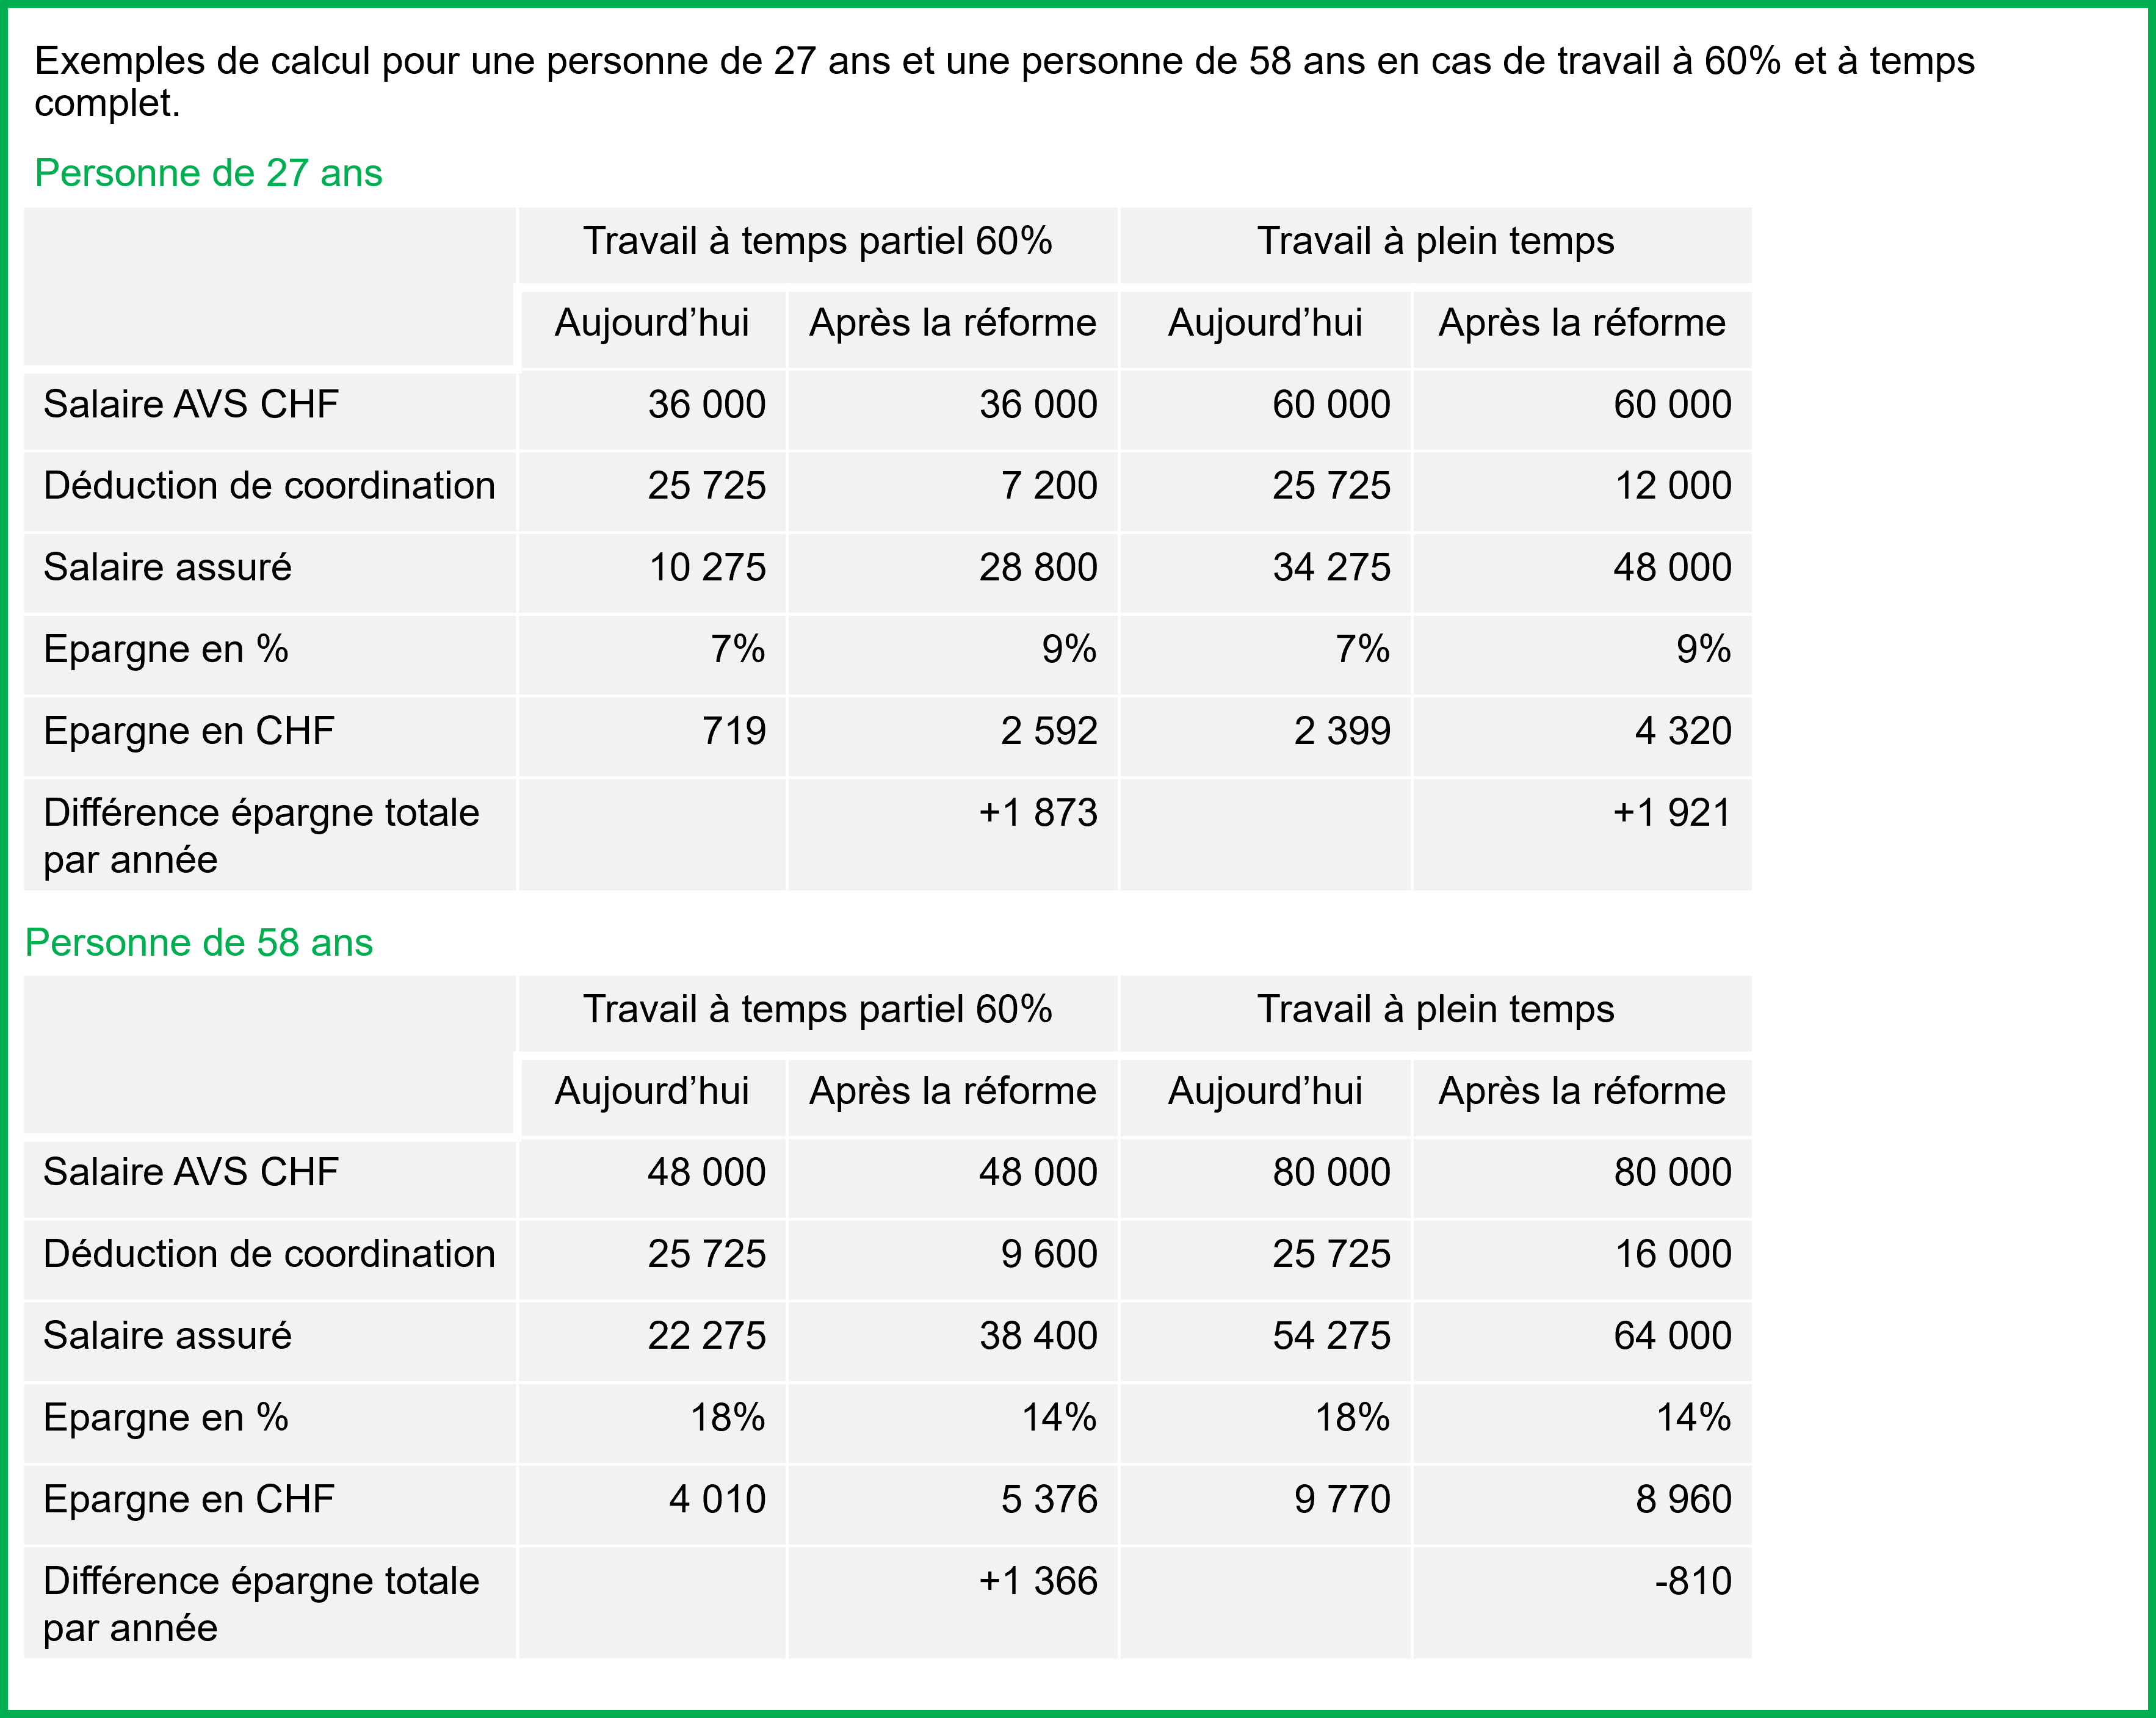Click the '12 000' coordination deduction value

tap(1673, 485)
